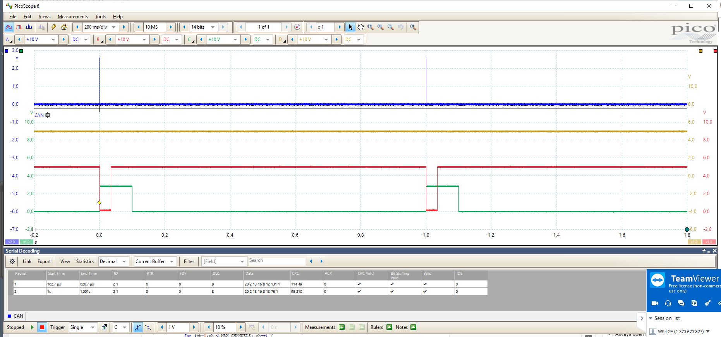Select the CAN tab at bottom
The height and width of the screenshot is (337, 721).
(x=15, y=316)
